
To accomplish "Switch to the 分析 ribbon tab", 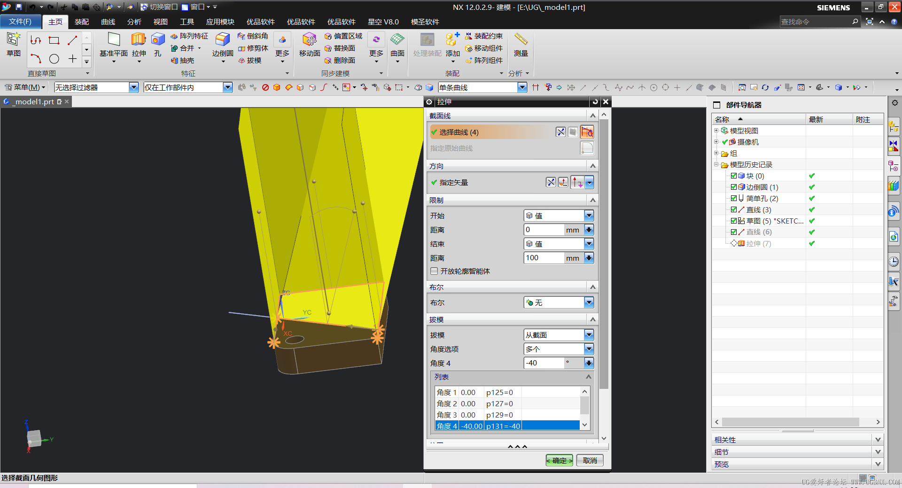I will point(134,22).
